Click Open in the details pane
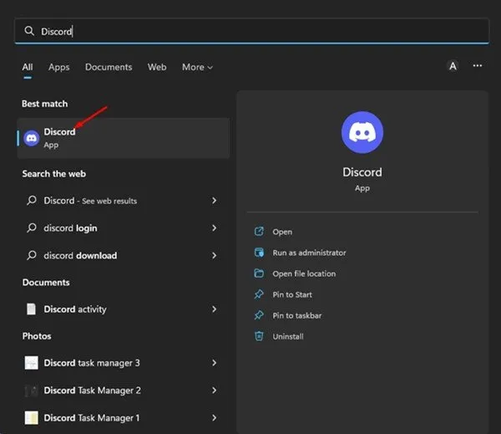Viewport: 501px width, 434px height. (x=282, y=232)
